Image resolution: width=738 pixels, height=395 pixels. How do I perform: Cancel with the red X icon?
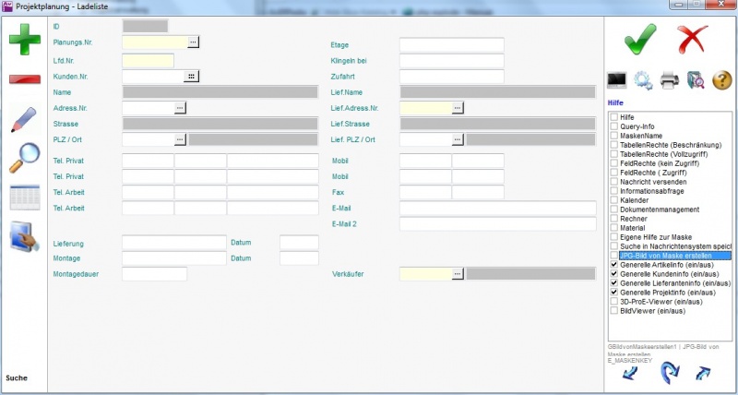point(692,42)
